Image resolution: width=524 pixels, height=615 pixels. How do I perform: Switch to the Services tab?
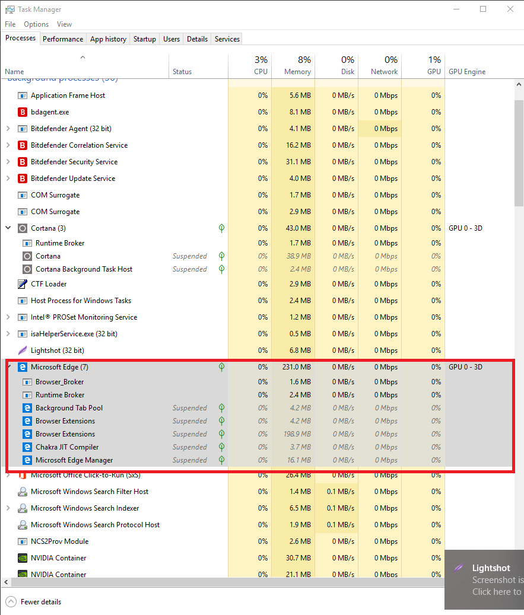(x=227, y=39)
